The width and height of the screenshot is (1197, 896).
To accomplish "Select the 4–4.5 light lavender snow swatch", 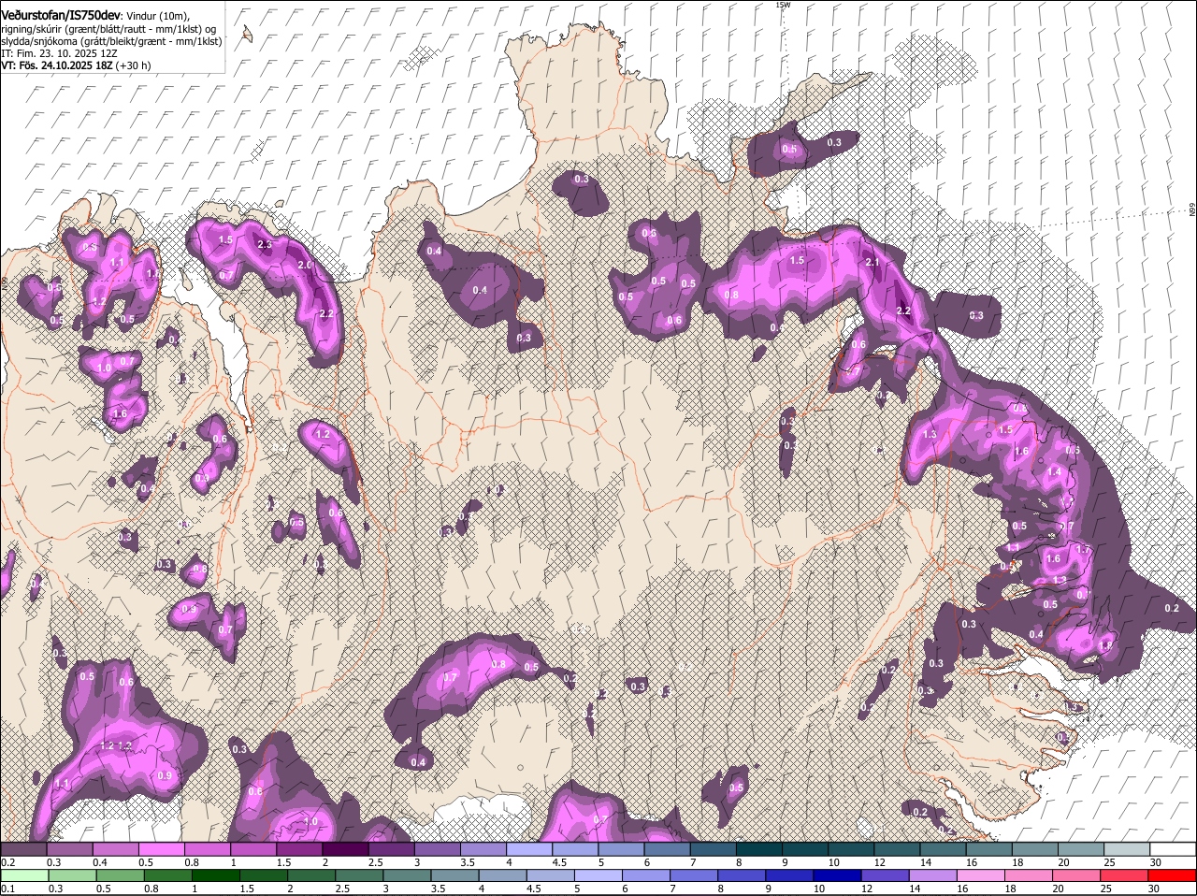I will [x=529, y=848].
